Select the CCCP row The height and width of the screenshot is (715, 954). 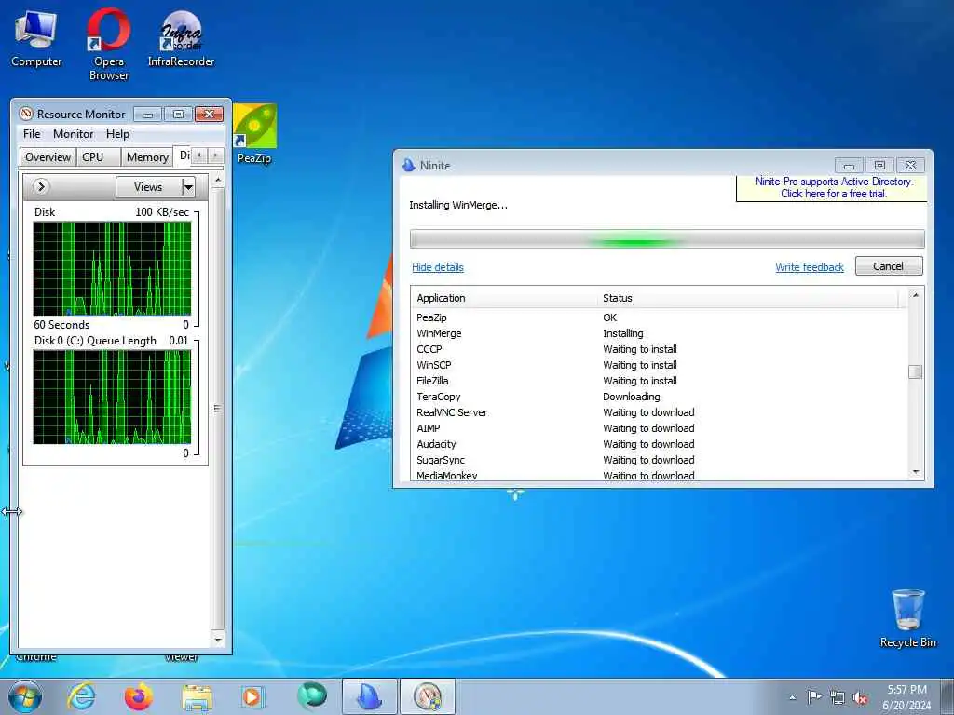tap(660, 349)
